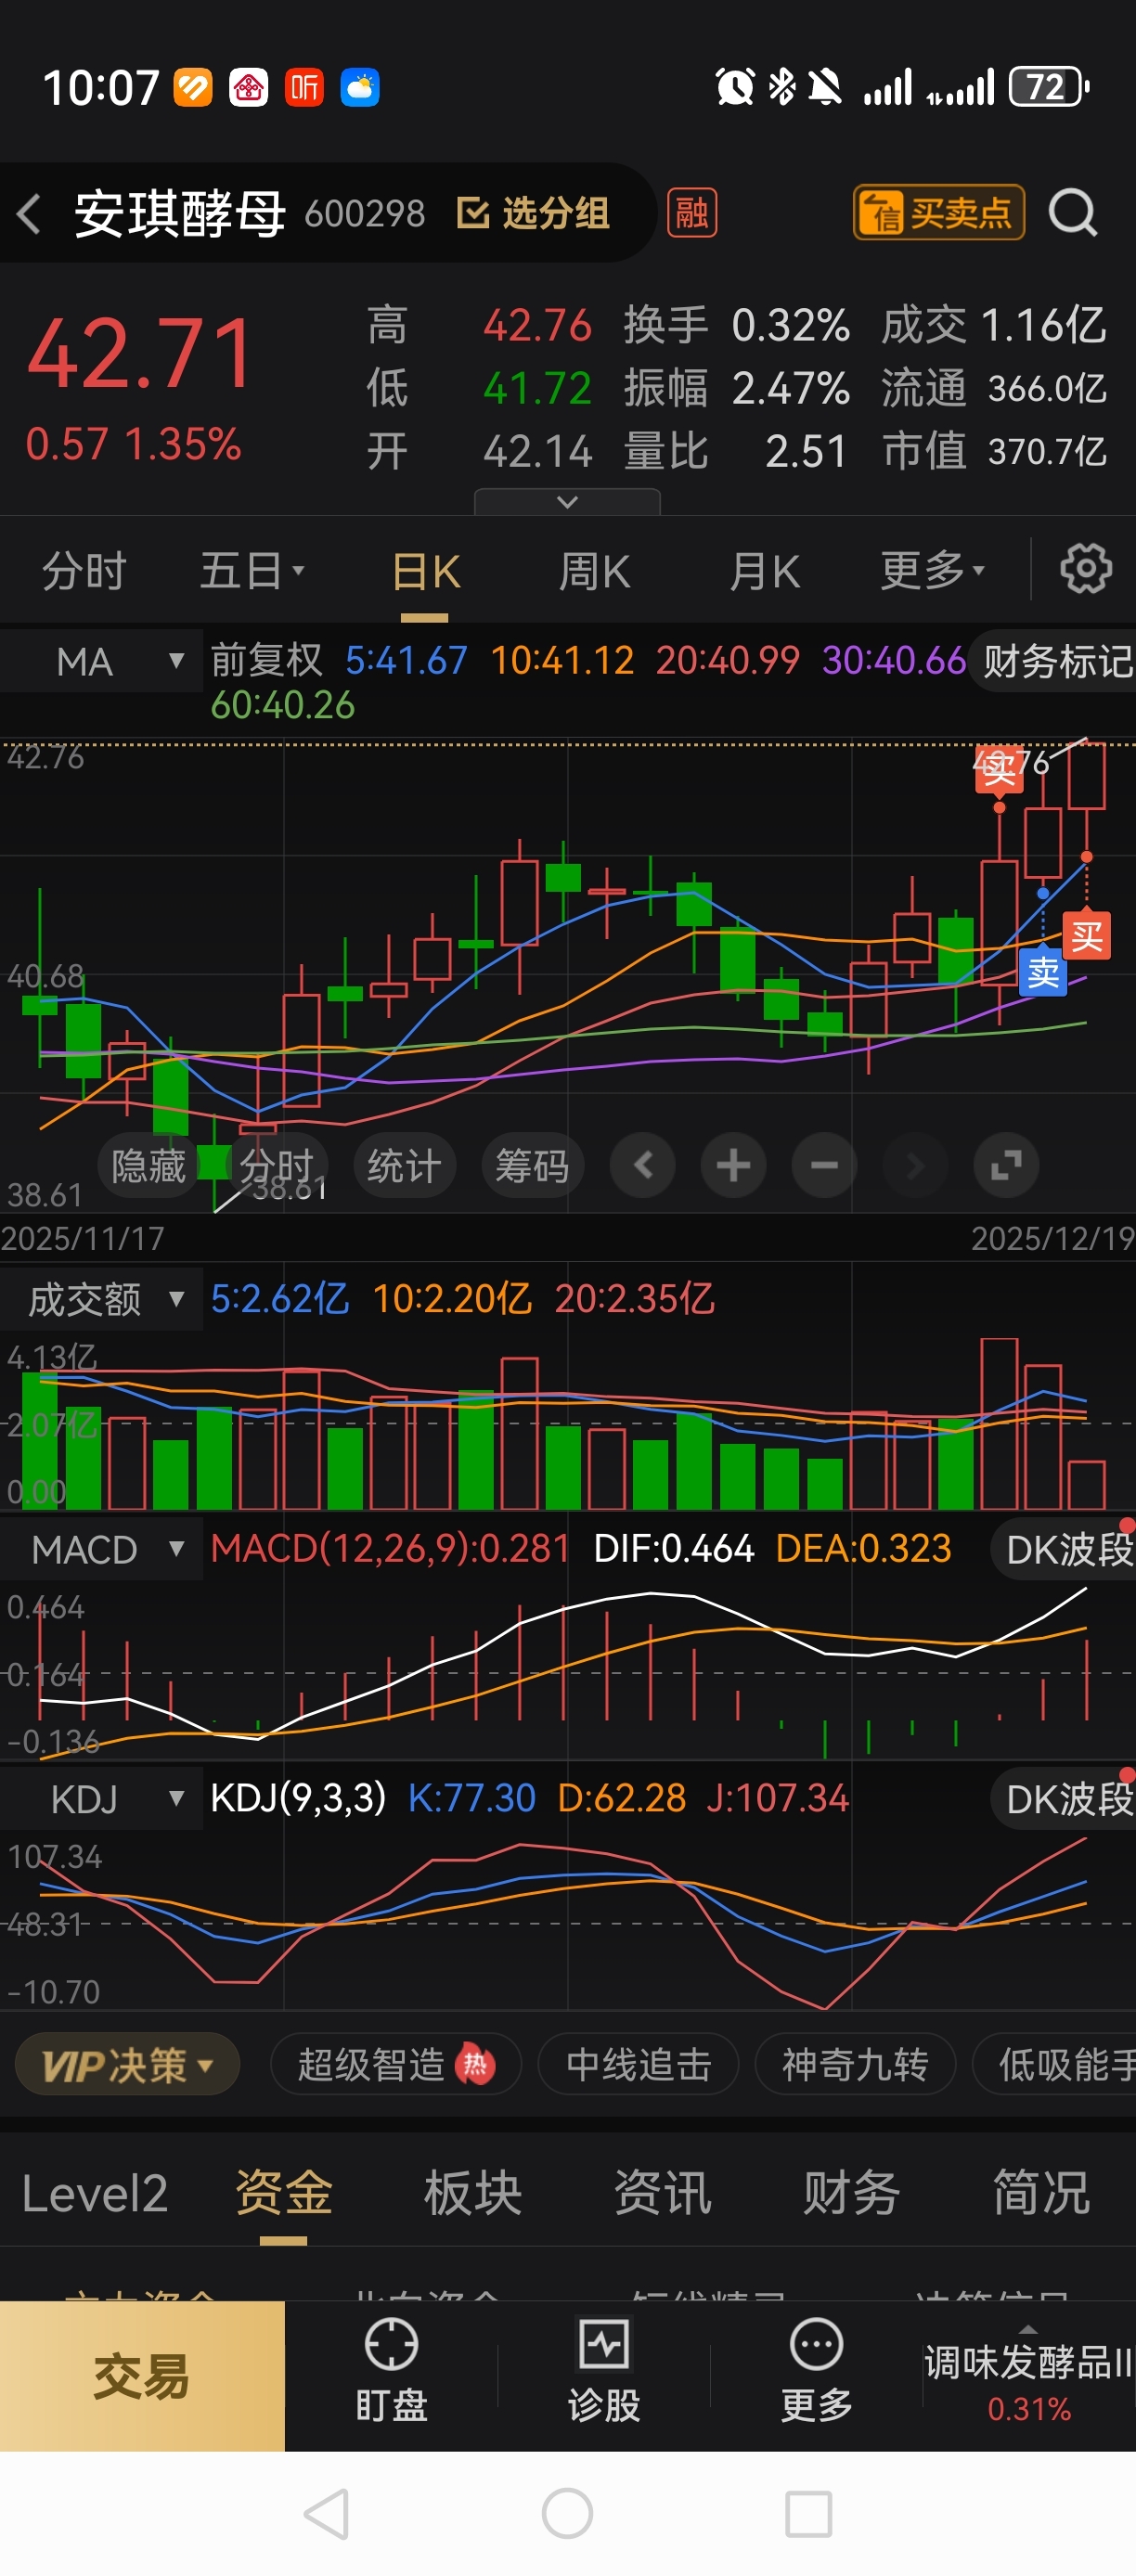Viewport: 1136px width, 2576px height.
Task: Open the search magnifier icon
Action: click(1073, 213)
